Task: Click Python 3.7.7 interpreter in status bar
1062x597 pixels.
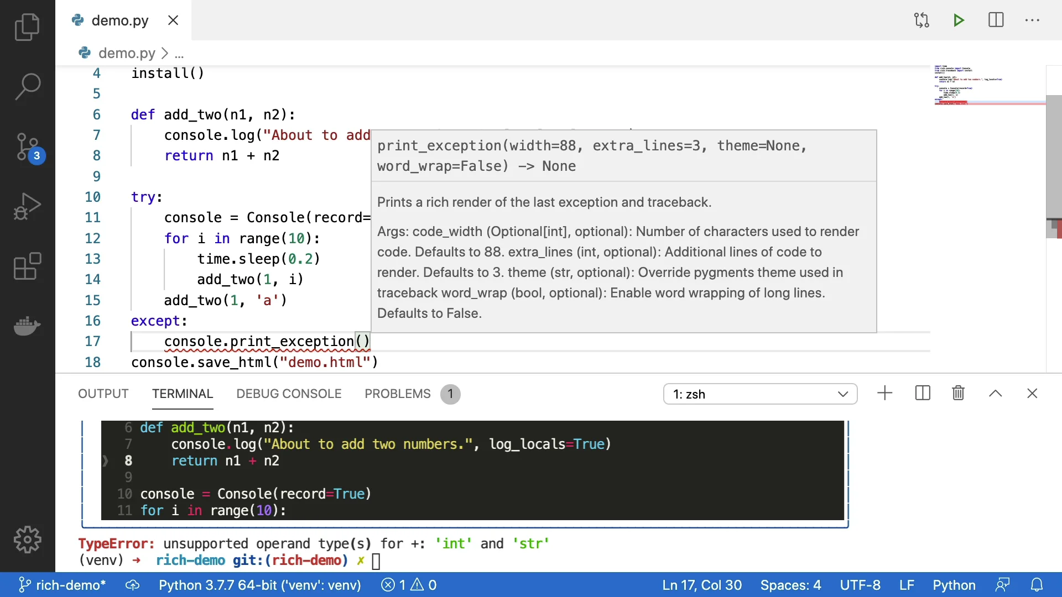Action: pyautogui.click(x=259, y=585)
